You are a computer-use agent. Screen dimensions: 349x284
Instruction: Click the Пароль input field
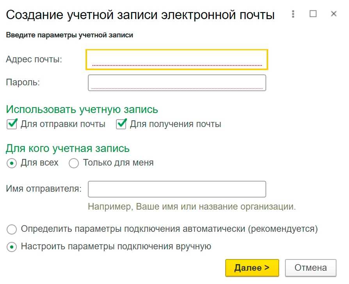pyautogui.click(x=177, y=83)
